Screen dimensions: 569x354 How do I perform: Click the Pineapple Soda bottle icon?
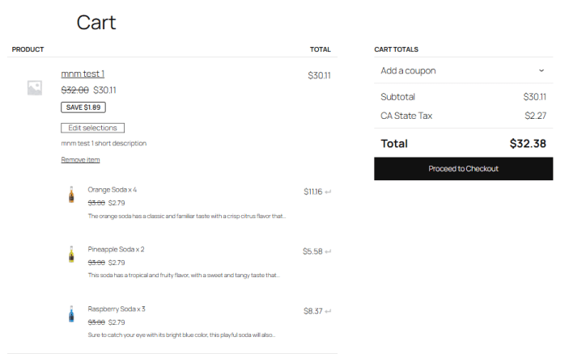(71, 254)
